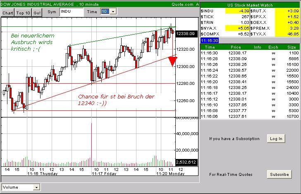Click the Quote.com label in title bar

(x=183, y=4)
